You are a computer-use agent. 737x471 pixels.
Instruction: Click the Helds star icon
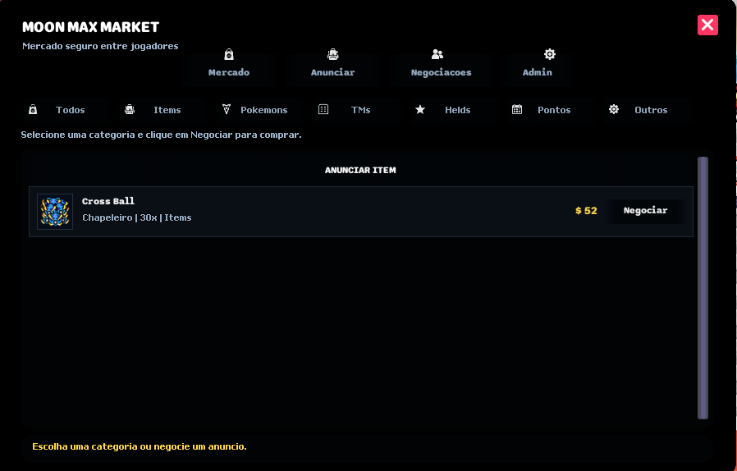(x=420, y=109)
